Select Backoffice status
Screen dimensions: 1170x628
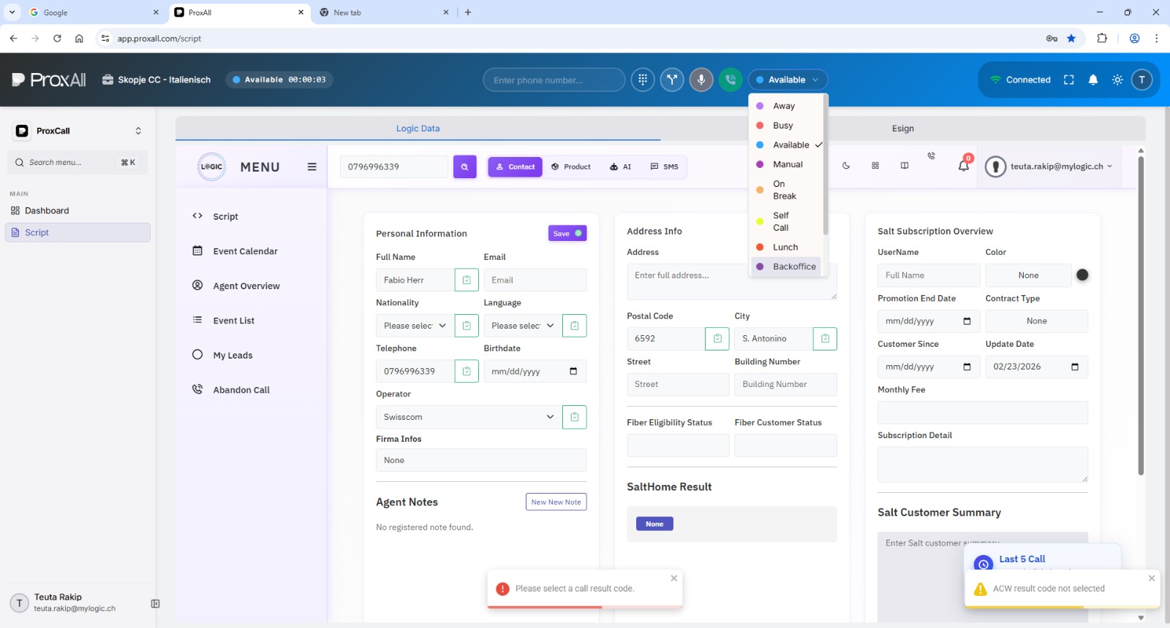point(786,267)
